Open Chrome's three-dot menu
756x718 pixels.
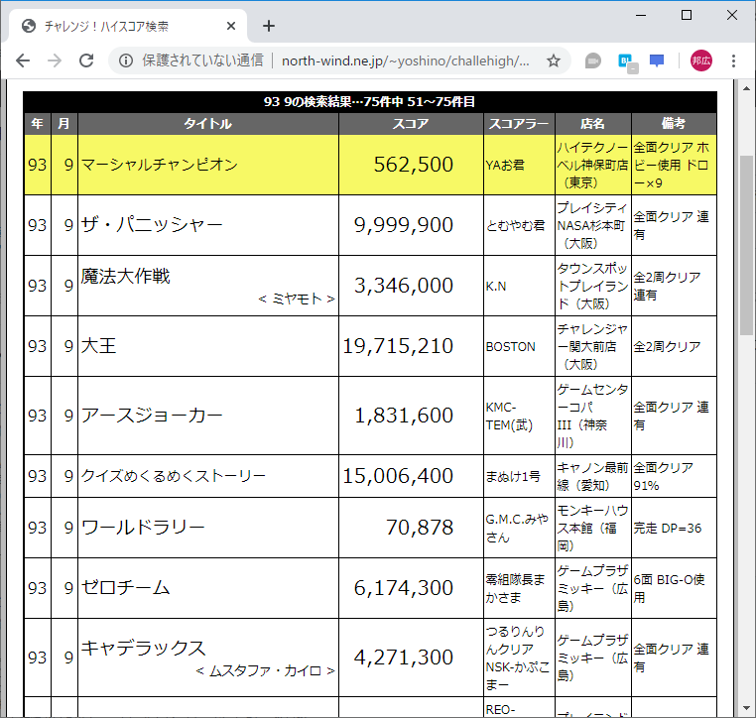coord(733,60)
